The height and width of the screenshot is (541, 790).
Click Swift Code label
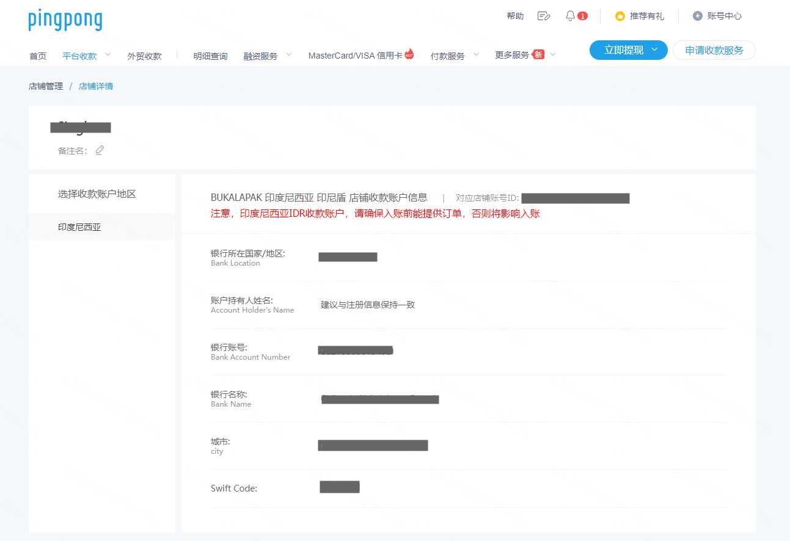coord(234,488)
